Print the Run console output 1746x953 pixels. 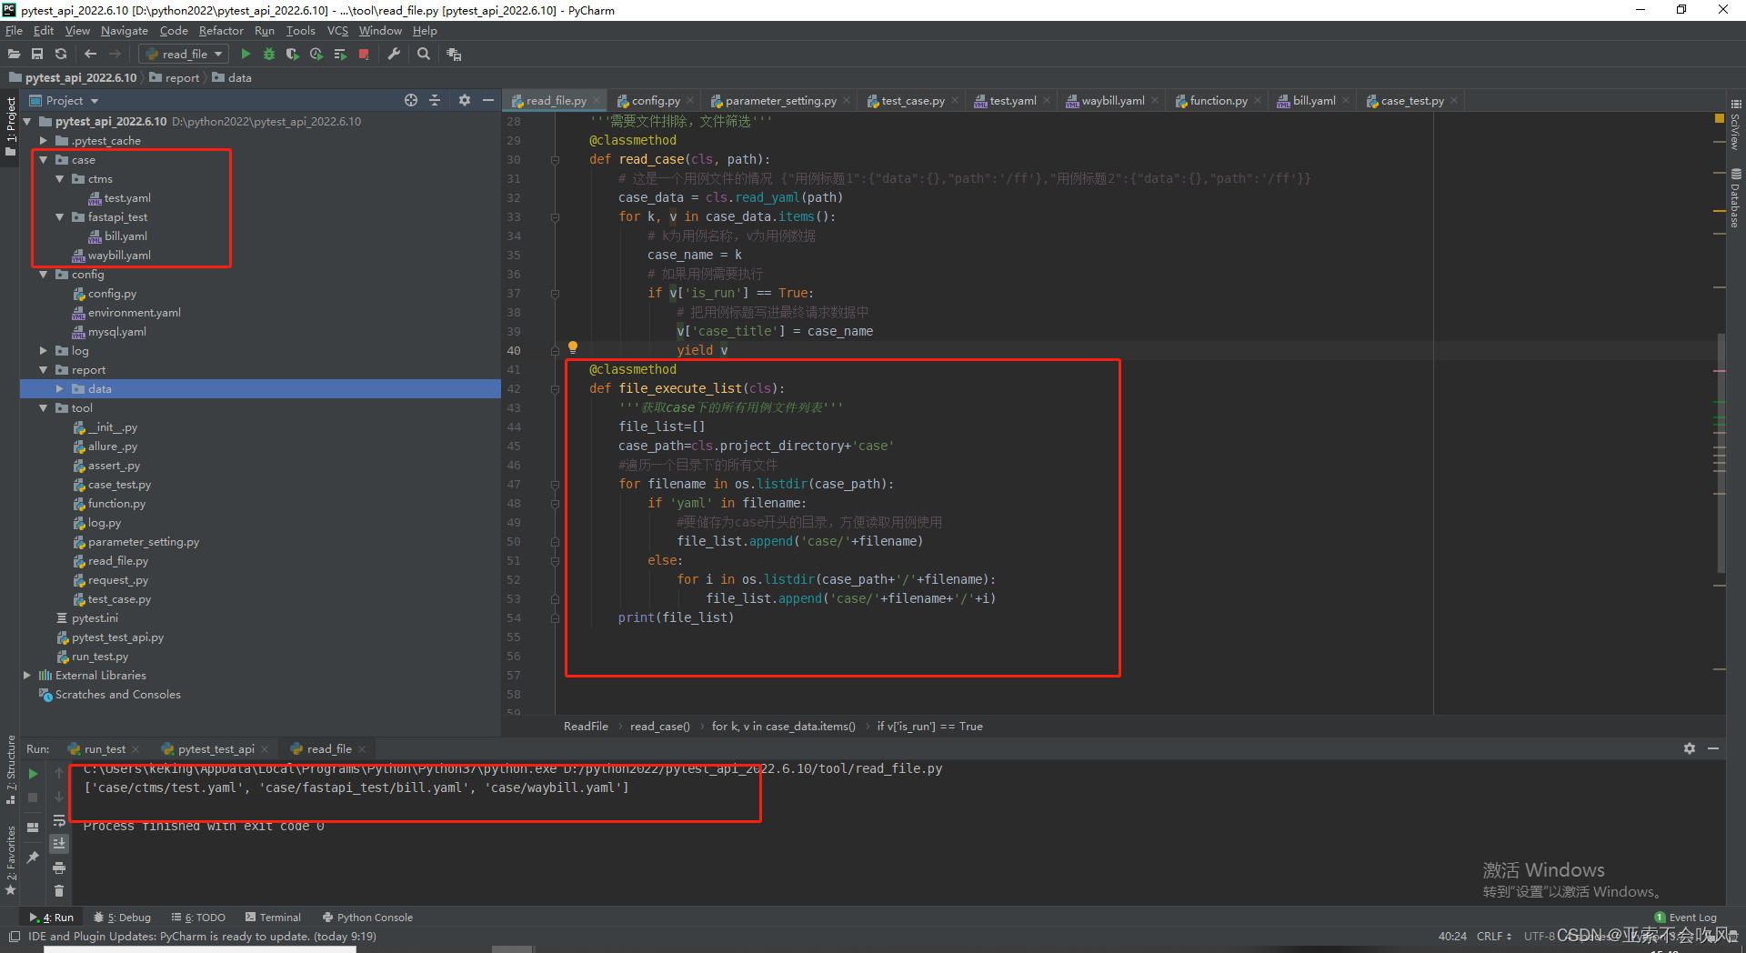click(x=59, y=868)
